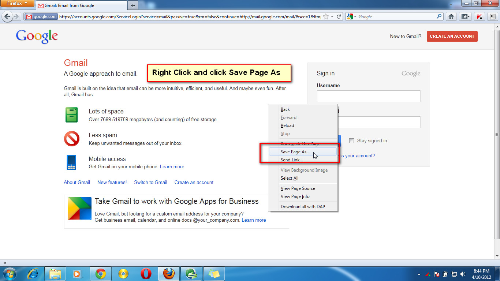Go to the Firefox home page
Viewport: 500px width, 281px height.
[451, 16]
